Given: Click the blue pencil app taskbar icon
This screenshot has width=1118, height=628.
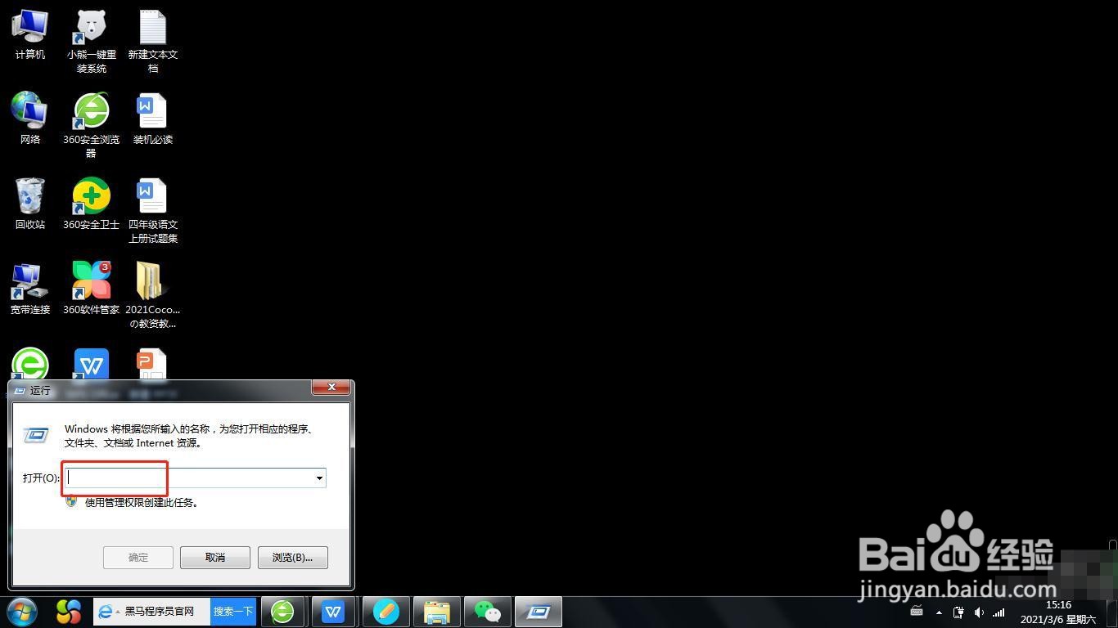Looking at the screenshot, I should coord(386,612).
